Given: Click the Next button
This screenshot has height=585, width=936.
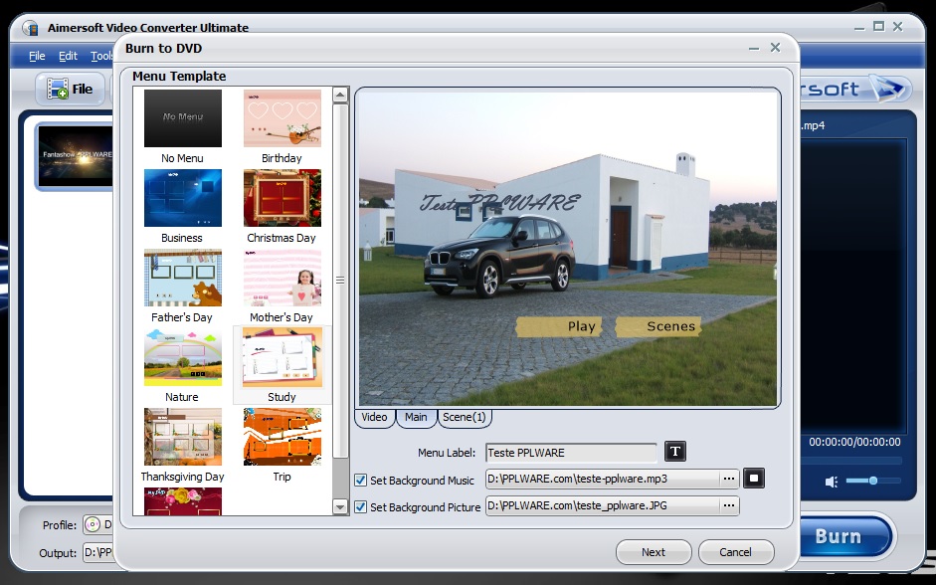Looking at the screenshot, I should (x=654, y=552).
